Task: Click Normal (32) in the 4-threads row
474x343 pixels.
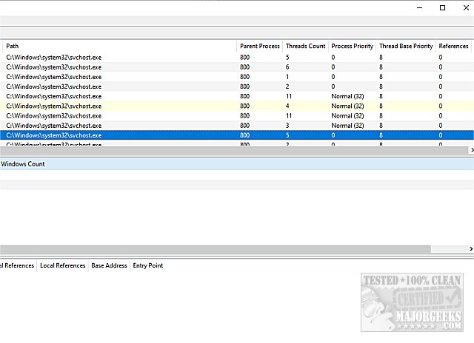Action: tap(347, 106)
